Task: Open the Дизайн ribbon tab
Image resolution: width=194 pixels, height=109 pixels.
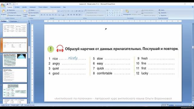Action: point(25,7)
